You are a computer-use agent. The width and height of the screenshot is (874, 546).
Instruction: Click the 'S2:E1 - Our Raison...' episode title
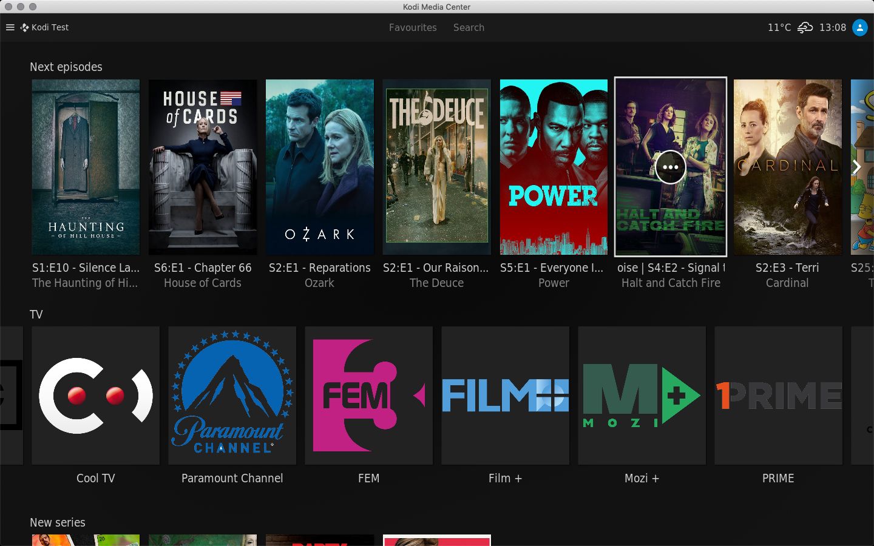coord(436,268)
